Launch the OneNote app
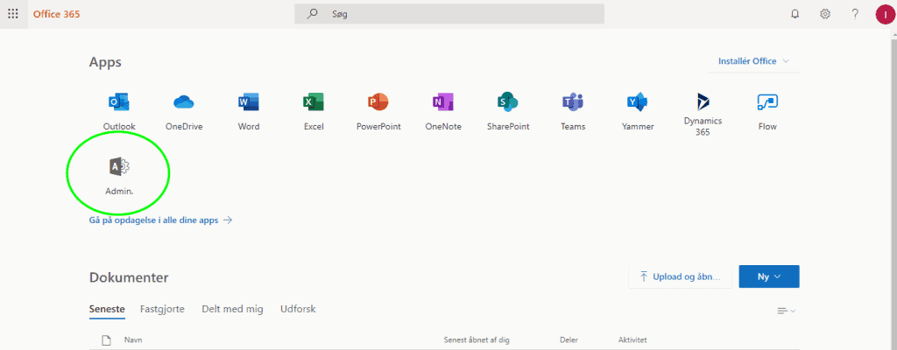The width and height of the screenshot is (897, 350). tap(442, 111)
